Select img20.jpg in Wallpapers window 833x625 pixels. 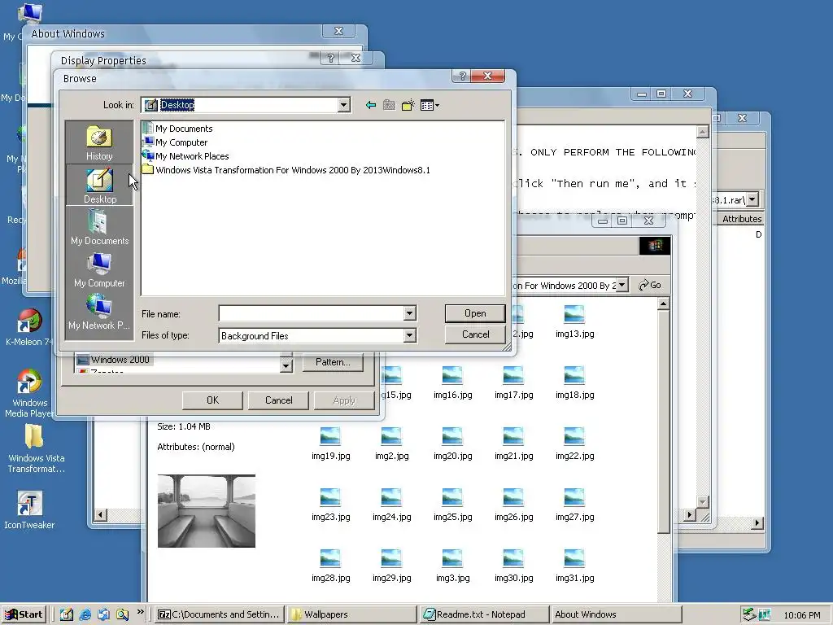(452, 444)
